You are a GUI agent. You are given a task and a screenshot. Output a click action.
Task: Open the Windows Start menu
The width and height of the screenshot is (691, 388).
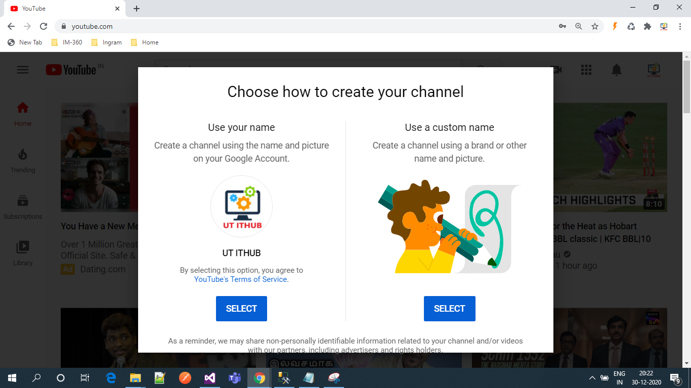tap(12, 378)
